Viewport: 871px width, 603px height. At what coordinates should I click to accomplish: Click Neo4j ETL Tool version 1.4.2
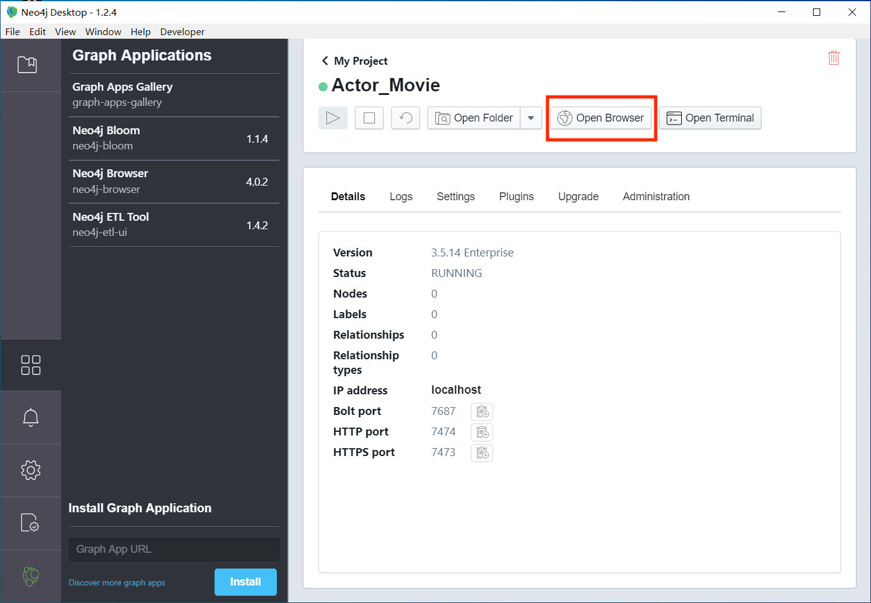(x=257, y=226)
